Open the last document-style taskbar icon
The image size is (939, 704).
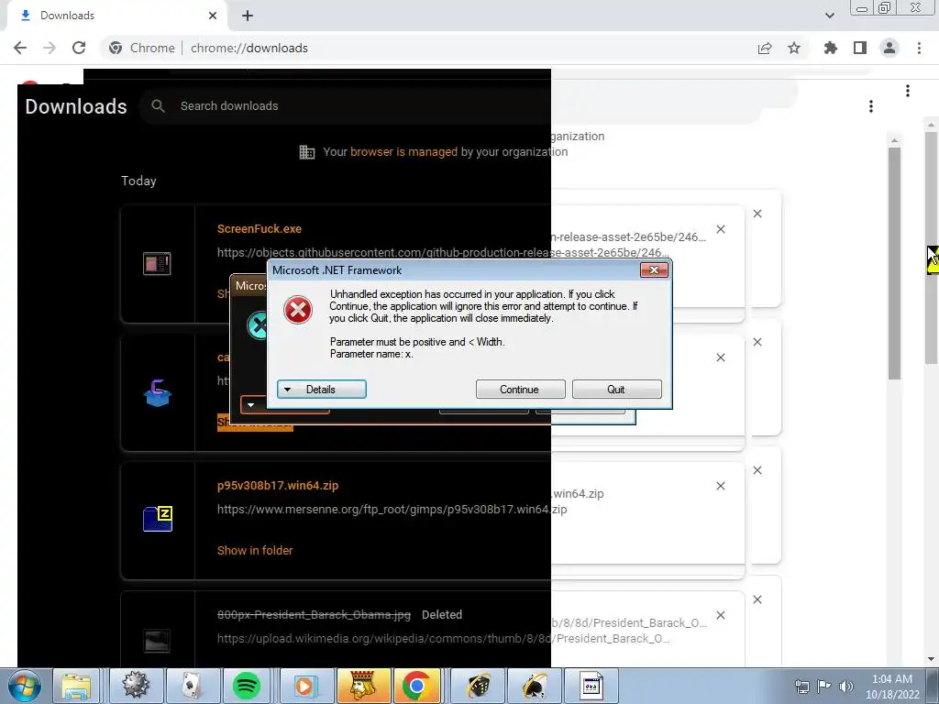tap(591, 686)
